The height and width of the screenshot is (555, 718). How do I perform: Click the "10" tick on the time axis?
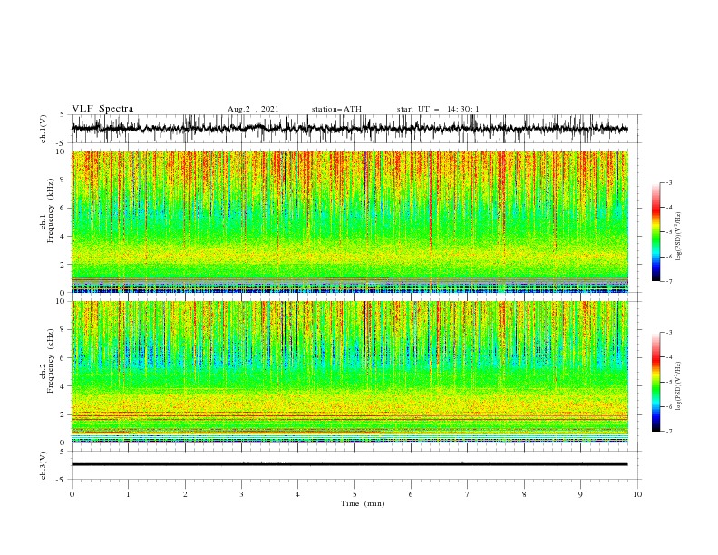(x=637, y=494)
